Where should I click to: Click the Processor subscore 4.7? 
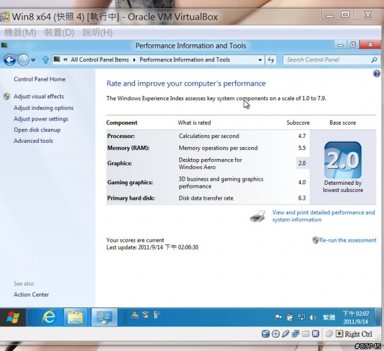coord(302,136)
